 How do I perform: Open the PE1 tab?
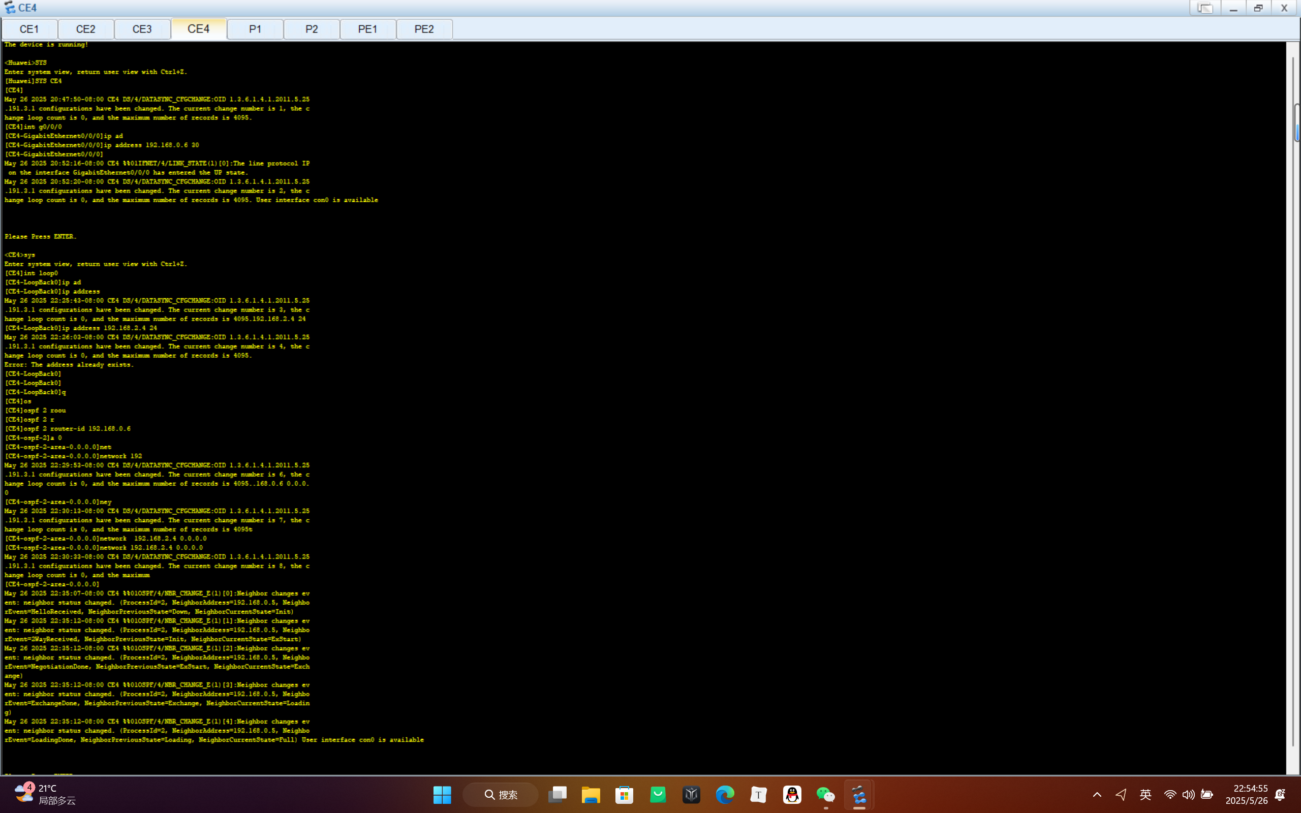(x=368, y=29)
